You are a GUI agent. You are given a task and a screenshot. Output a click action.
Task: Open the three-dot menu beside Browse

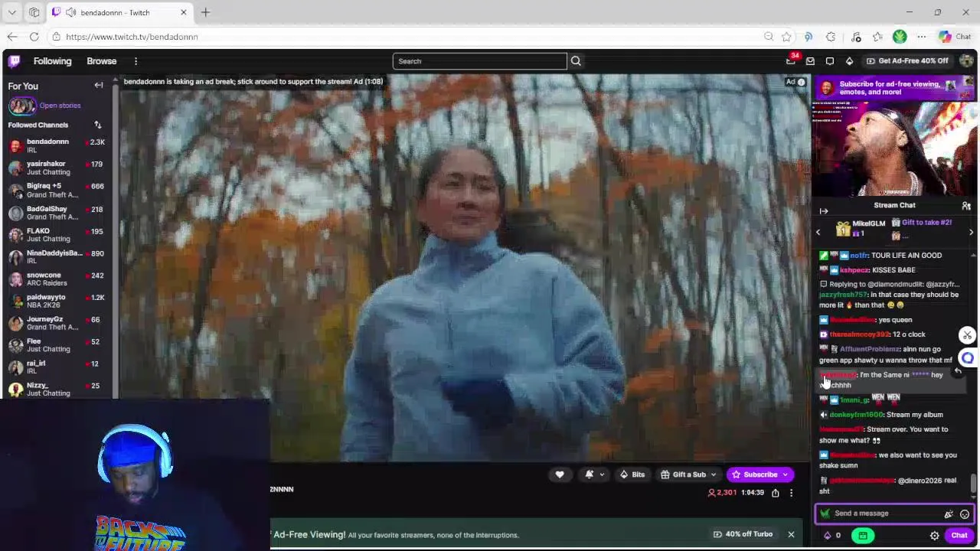[x=136, y=61]
